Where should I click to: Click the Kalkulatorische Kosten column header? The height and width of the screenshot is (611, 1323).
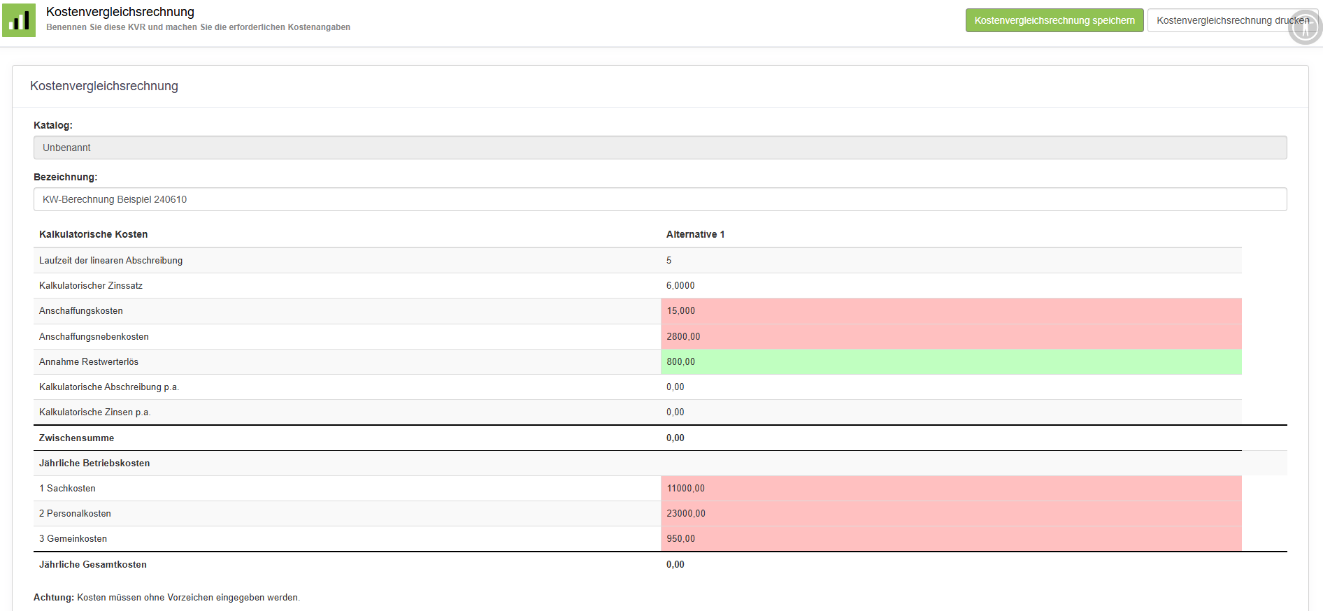[93, 234]
